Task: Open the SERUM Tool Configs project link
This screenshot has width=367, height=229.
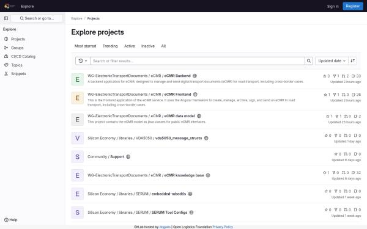Action: point(138,213)
